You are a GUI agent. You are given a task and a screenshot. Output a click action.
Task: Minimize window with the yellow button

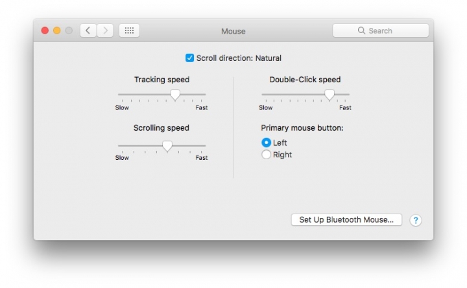pyautogui.click(x=57, y=30)
